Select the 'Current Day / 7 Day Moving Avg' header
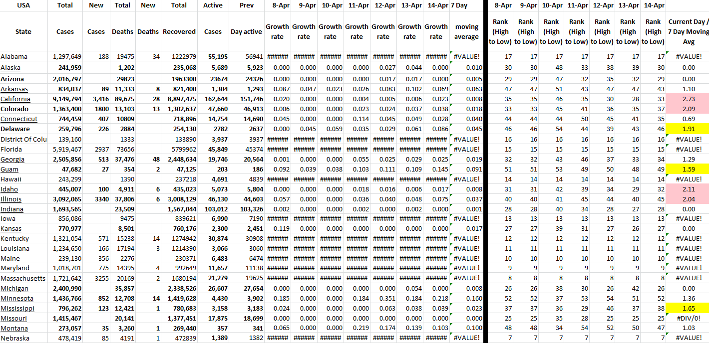The image size is (709, 343). [x=688, y=31]
